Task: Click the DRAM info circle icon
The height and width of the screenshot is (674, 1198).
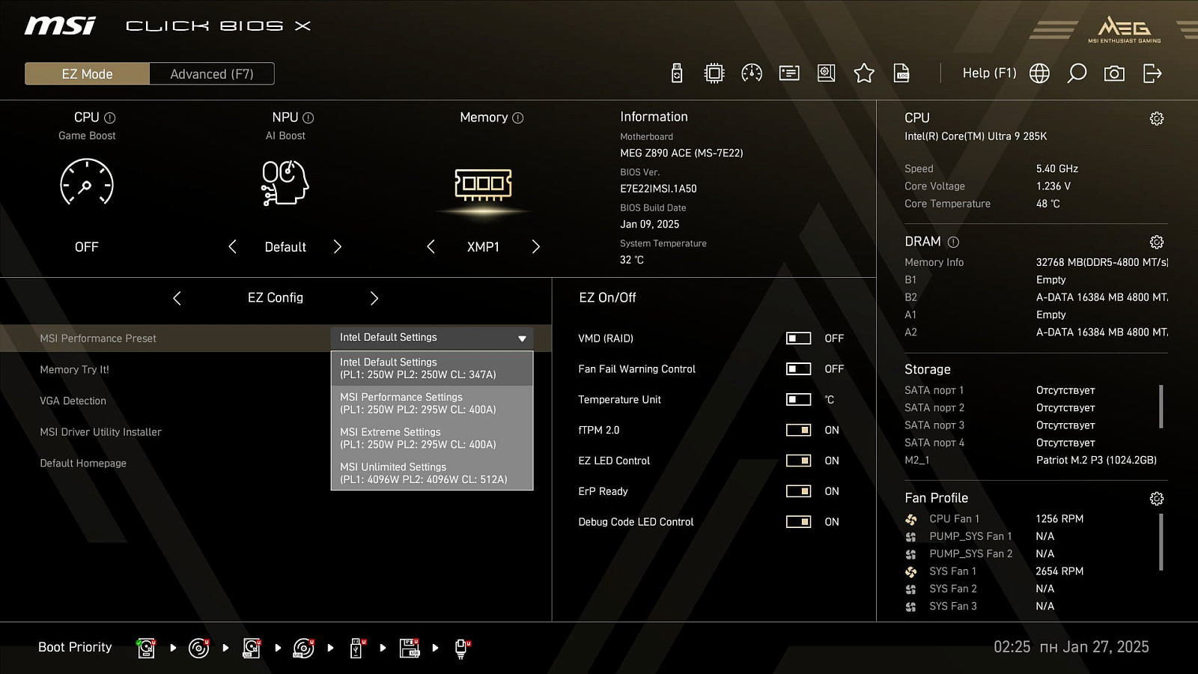Action: [953, 242]
